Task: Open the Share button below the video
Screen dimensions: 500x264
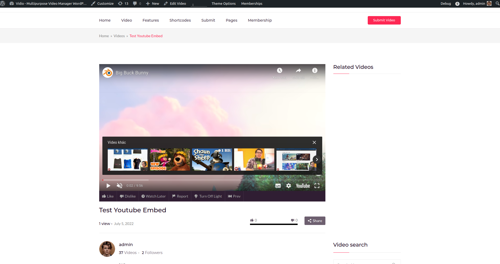Action: pos(315,221)
